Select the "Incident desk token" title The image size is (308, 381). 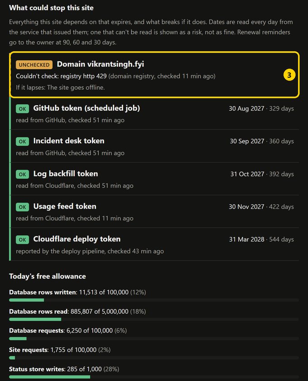69,141
